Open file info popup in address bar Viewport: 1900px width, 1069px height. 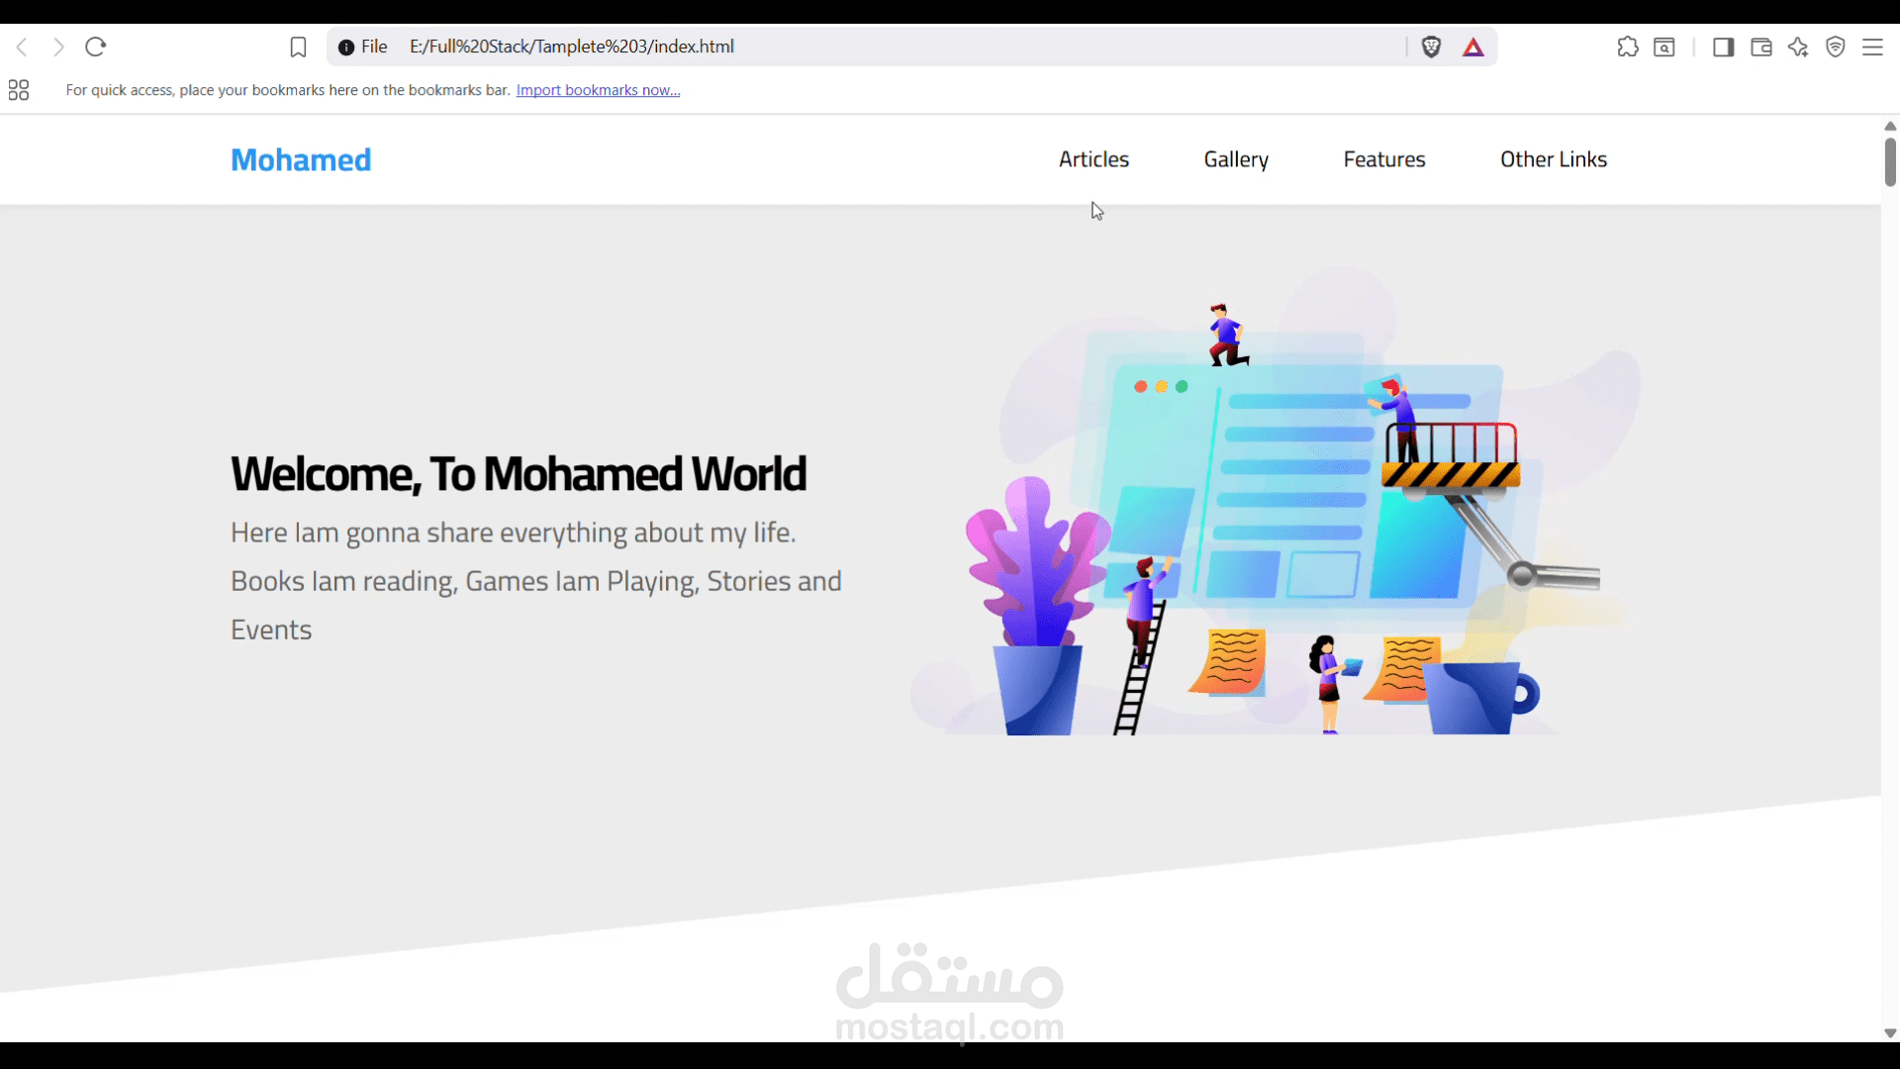coord(345,47)
